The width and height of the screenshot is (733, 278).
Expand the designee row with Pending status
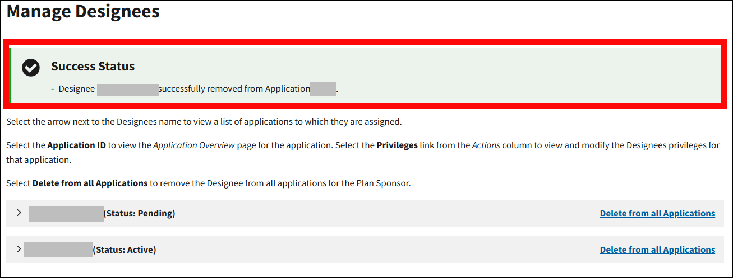tap(19, 213)
